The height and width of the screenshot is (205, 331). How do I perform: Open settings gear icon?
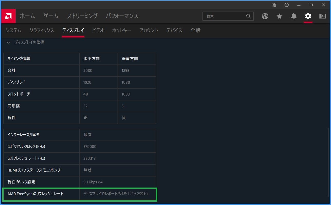click(308, 16)
